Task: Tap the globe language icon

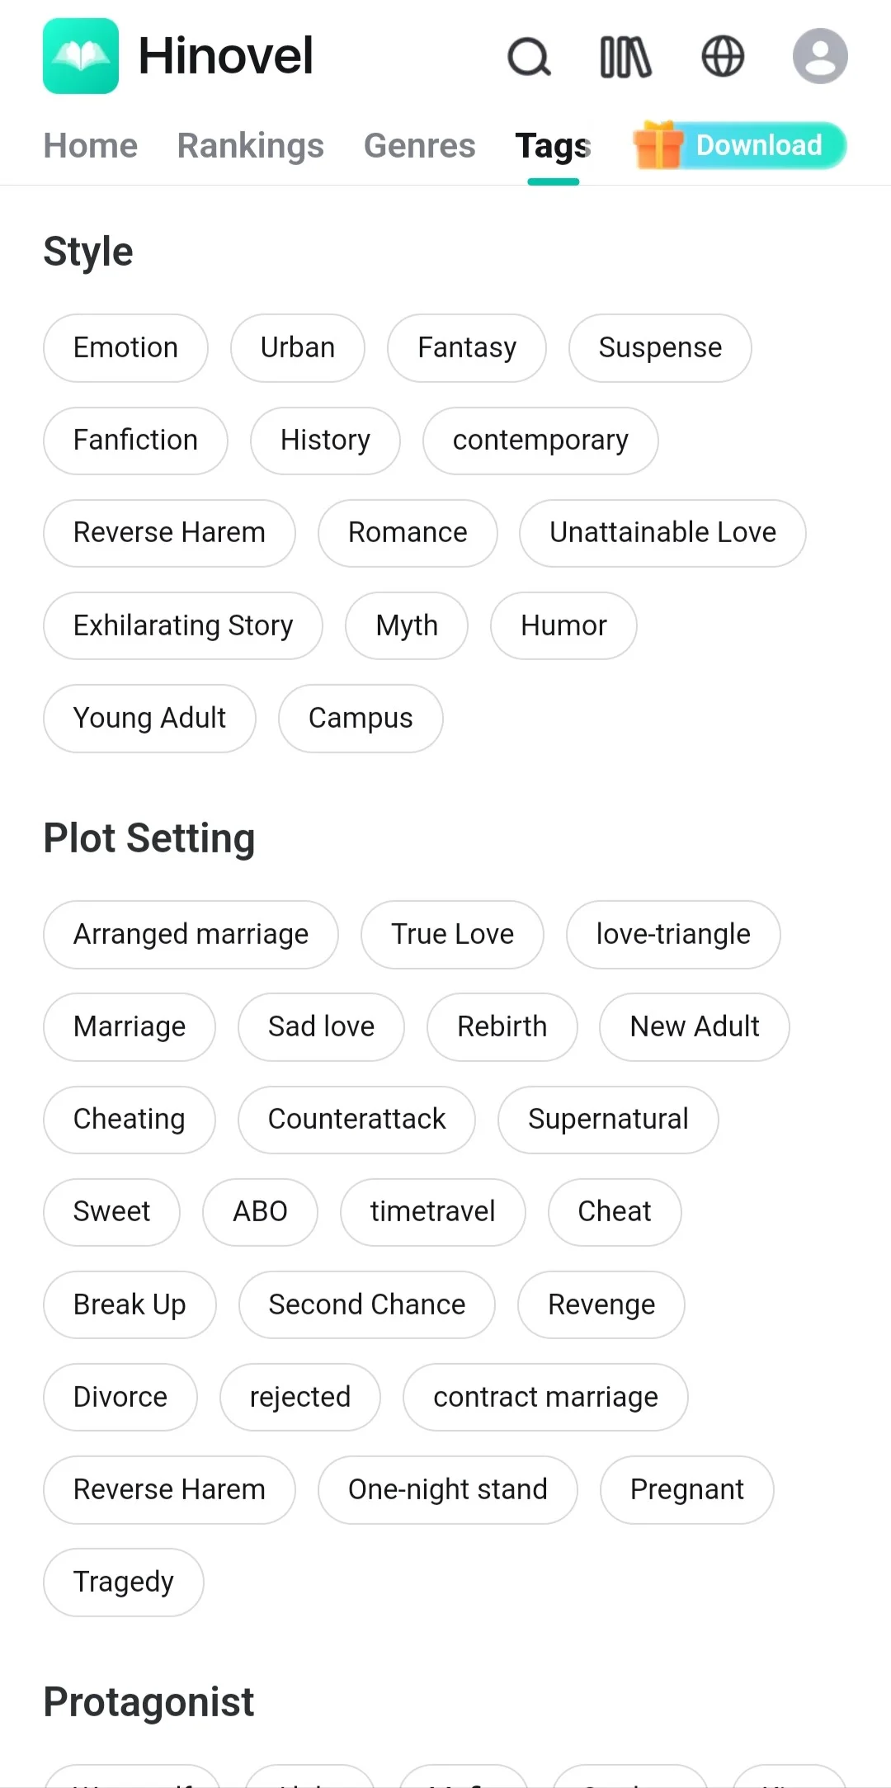Action: pos(723,57)
